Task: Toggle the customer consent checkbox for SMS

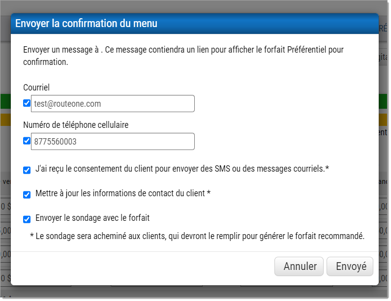Action: (27, 170)
